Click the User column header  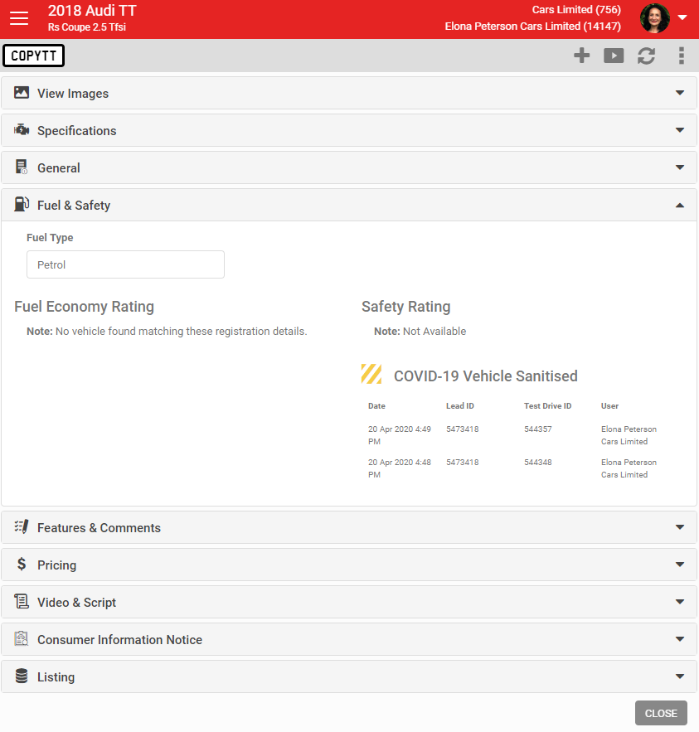click(x=609, y=405)
